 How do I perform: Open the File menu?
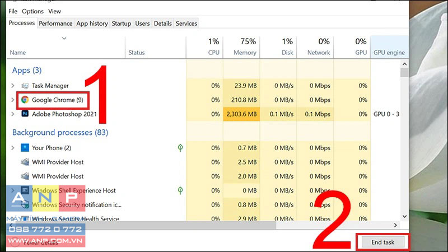13,11
